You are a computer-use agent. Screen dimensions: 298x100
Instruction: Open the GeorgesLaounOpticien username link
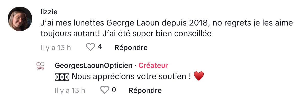point(93,66)
